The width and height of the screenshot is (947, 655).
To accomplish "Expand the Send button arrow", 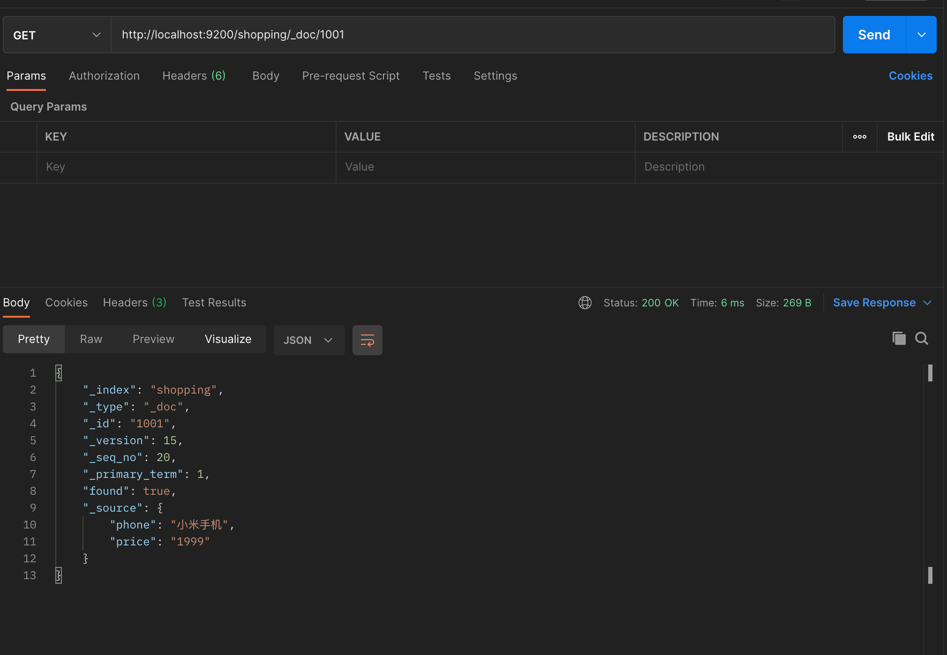I will 921,35.
